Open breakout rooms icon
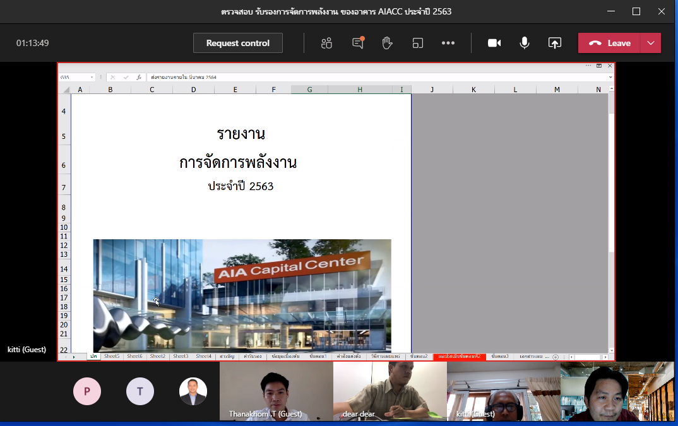The width and height of the screenshot is (678, 426). pos(418,44)
